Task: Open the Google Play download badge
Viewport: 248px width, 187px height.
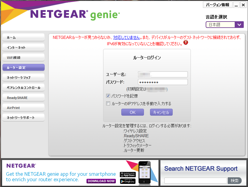Action: [x=128, y=181]
